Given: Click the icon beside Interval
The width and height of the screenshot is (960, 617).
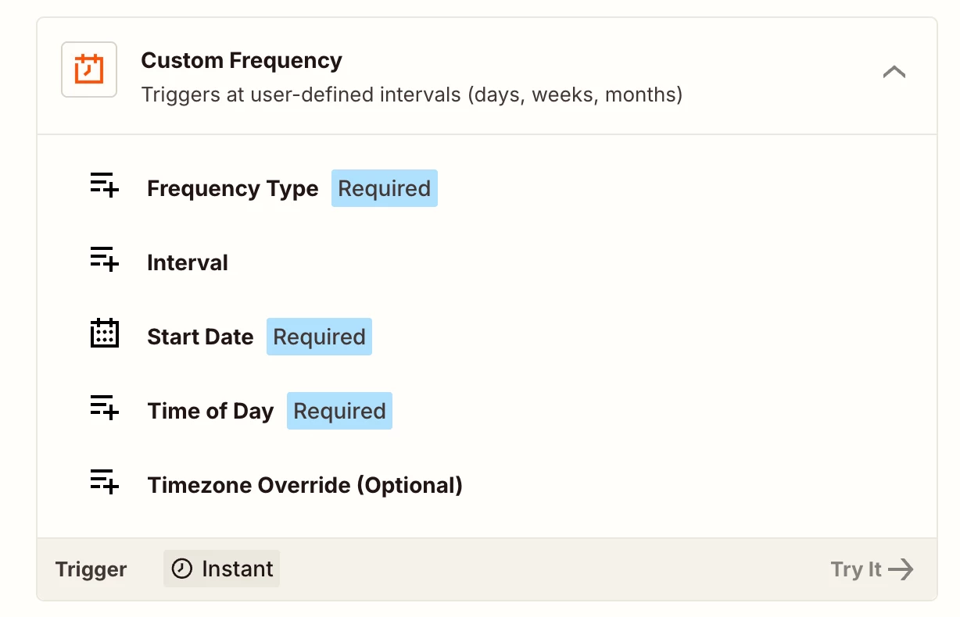Looking at the screenshot, I should click(x=104, y=259).
